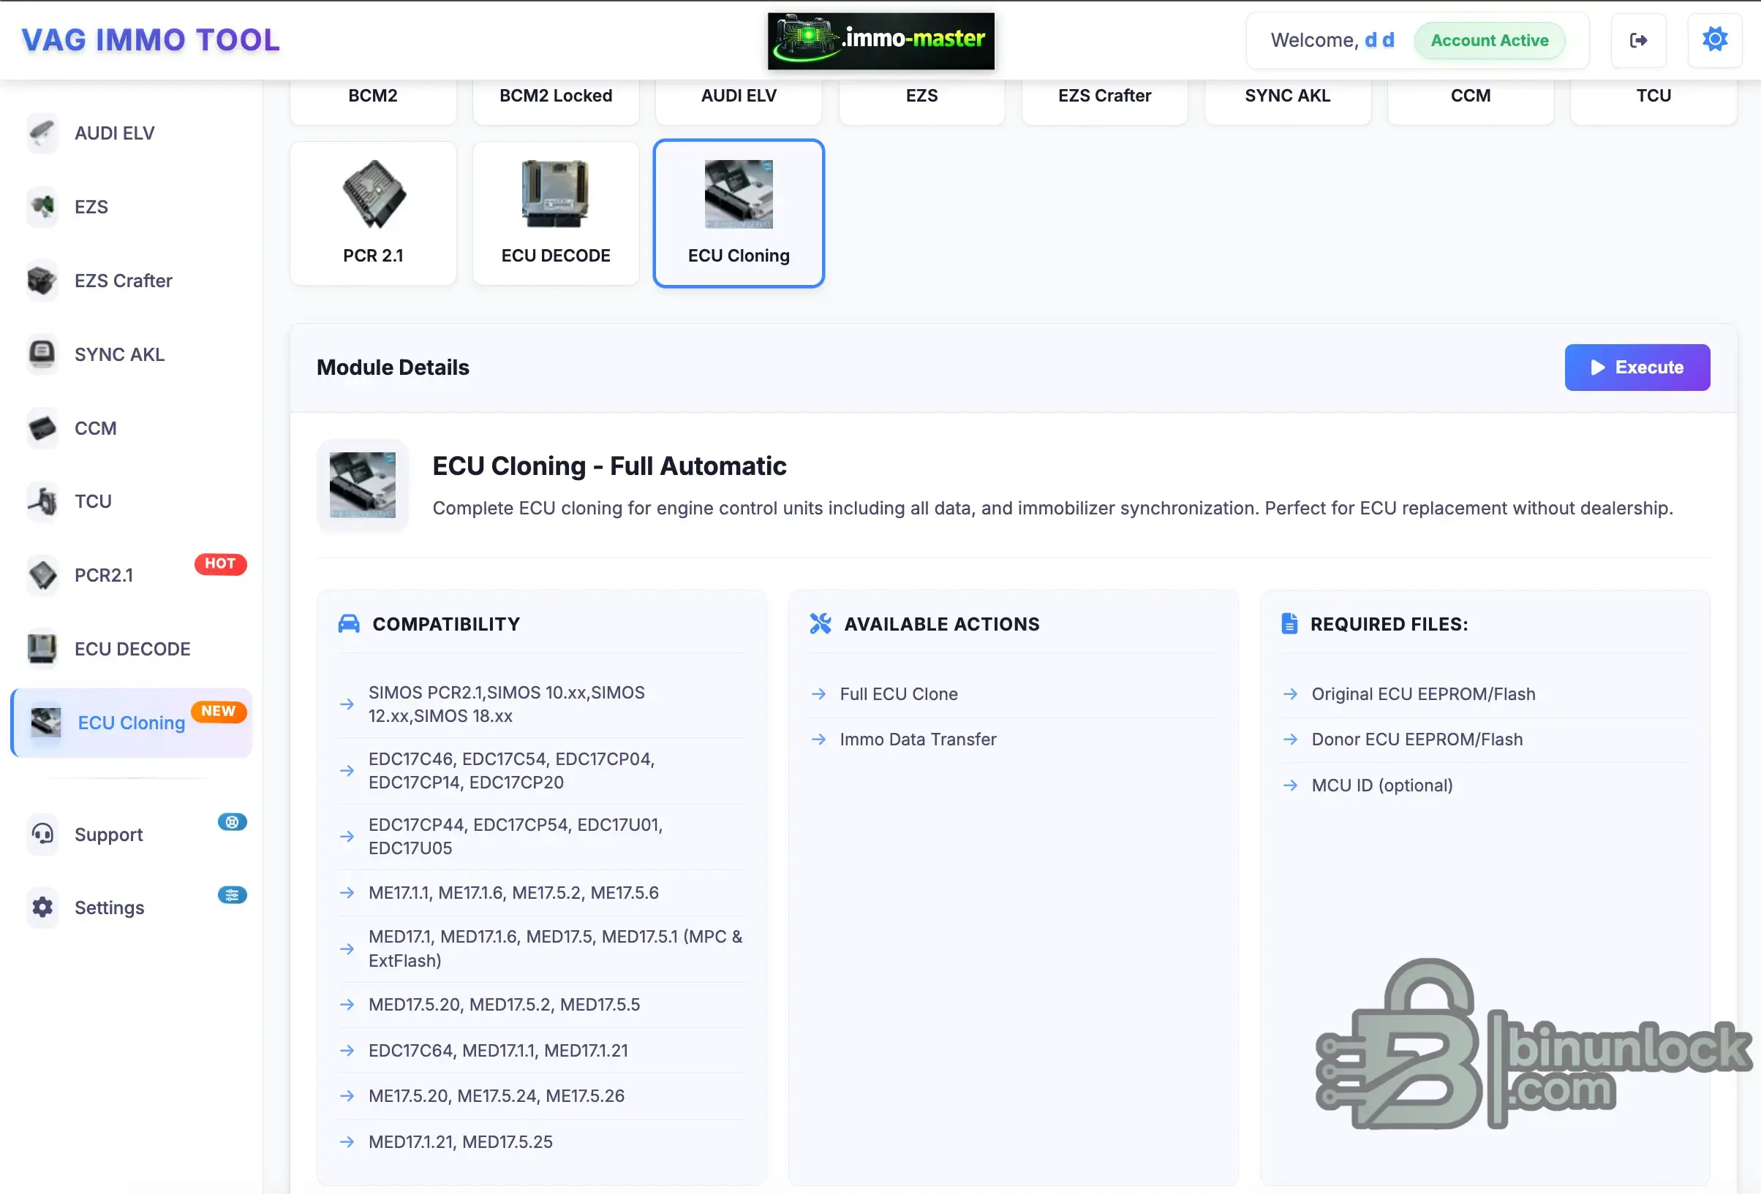Viewport: 1761px width, 1194px height.
Task: Select SYNC AKL in sidebar
Action: pos(119,354)
